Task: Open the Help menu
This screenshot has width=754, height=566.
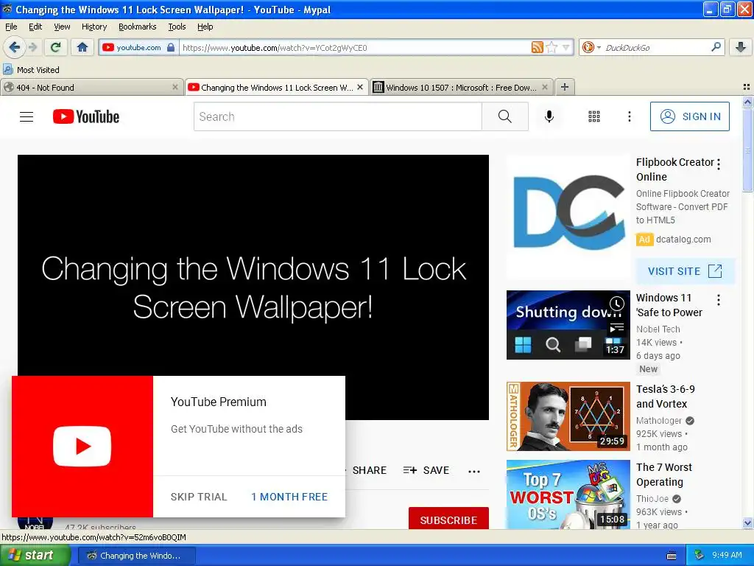Action: click(x=205, y=27)
